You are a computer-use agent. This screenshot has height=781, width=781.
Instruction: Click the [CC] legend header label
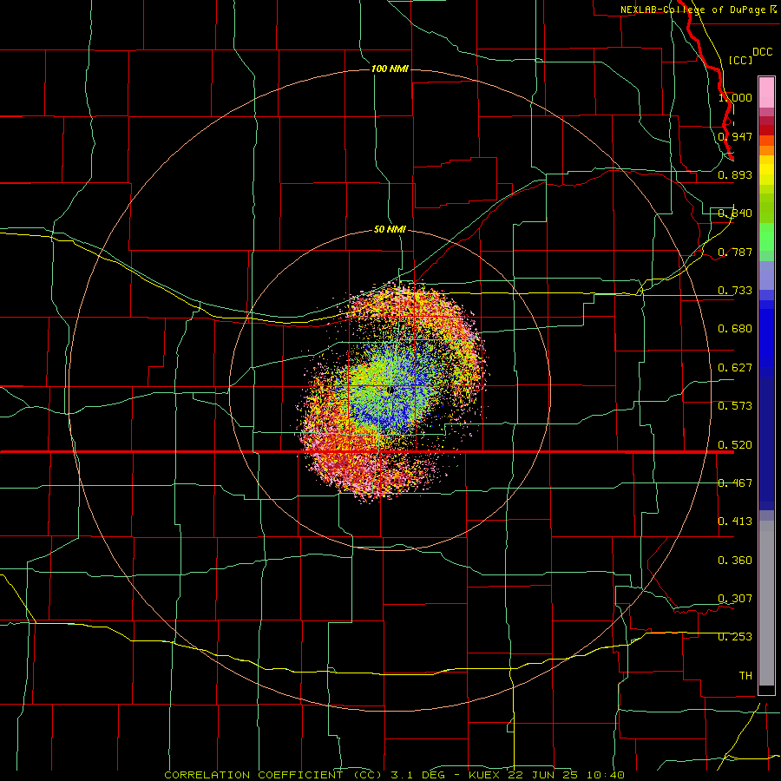[741, 60]
